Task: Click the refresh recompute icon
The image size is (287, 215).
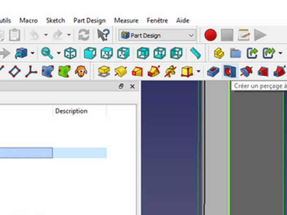Action: tap(84, 35)
